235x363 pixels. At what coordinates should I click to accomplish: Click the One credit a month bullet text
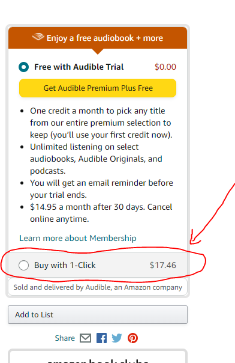101,123
